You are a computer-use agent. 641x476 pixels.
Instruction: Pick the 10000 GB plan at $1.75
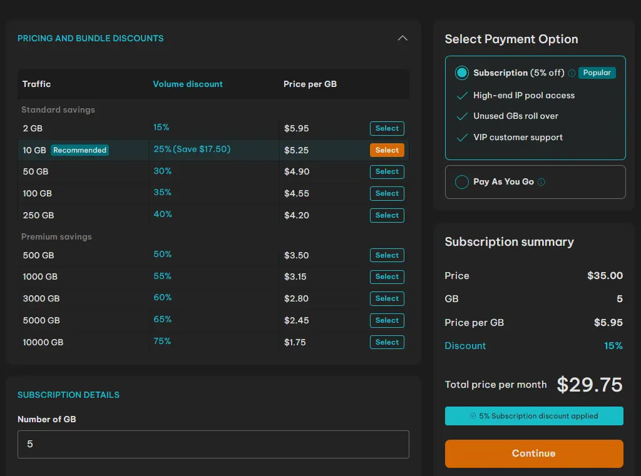[x=387, y=342]
